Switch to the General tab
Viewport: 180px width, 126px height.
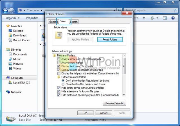(53, 22)
